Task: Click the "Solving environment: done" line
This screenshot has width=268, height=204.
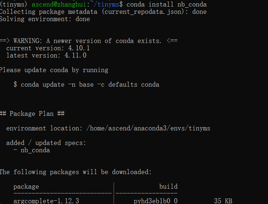Action: [44, 19]
